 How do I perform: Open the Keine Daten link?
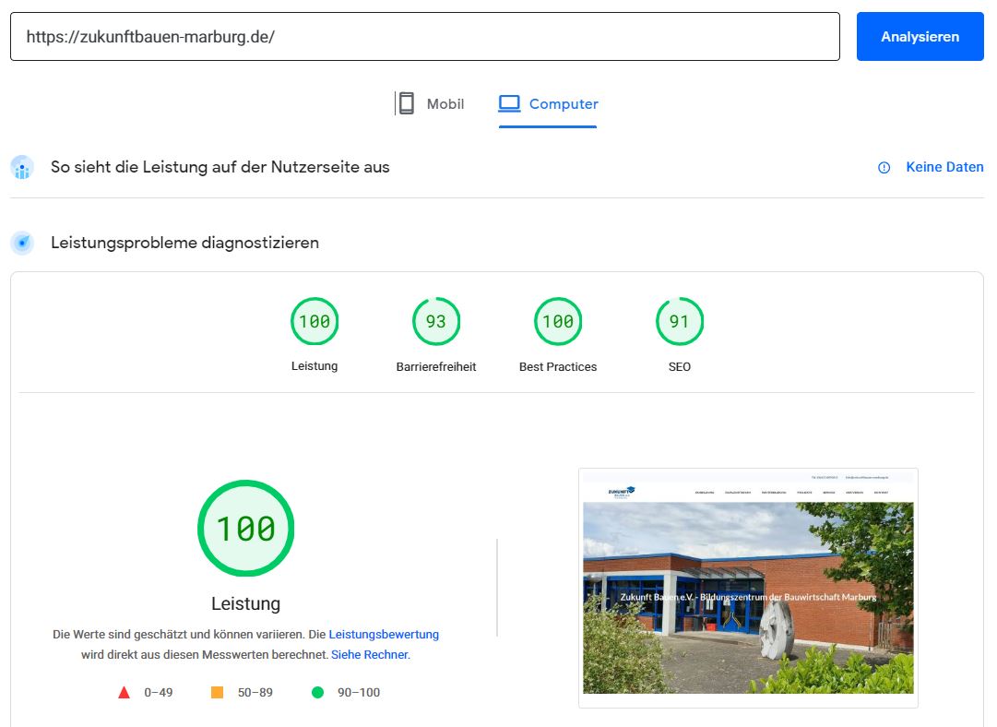tap(944, 167)
